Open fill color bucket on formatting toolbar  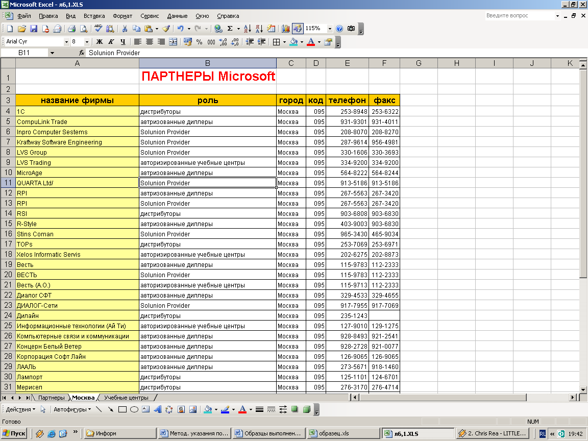[293, 42]
